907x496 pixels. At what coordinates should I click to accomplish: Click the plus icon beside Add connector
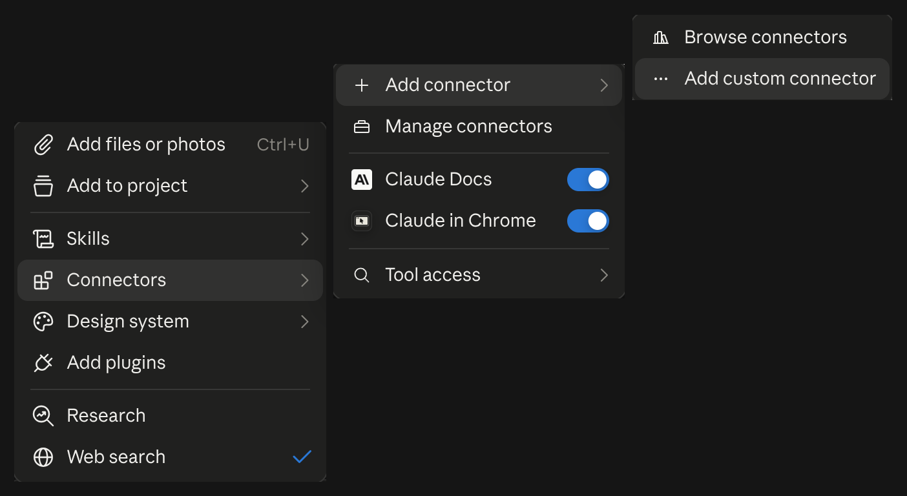pos(362,85)
